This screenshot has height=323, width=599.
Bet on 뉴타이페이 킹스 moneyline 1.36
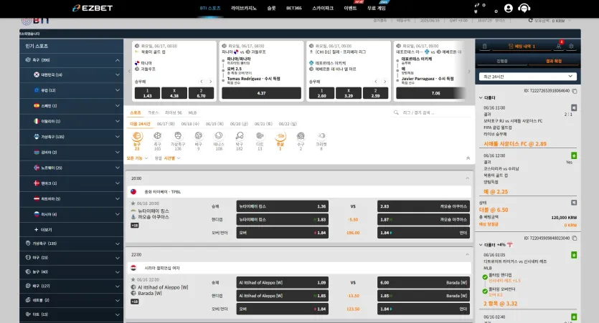coord(283,206)
